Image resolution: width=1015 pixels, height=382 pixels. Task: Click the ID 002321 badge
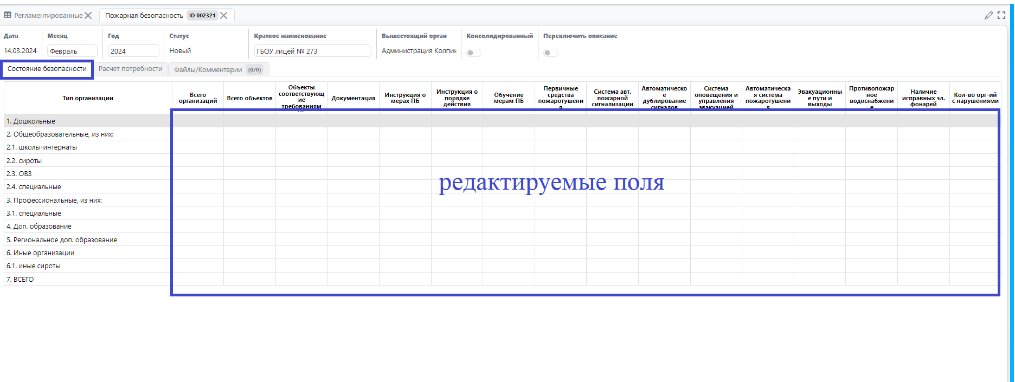tap(202, 16)
